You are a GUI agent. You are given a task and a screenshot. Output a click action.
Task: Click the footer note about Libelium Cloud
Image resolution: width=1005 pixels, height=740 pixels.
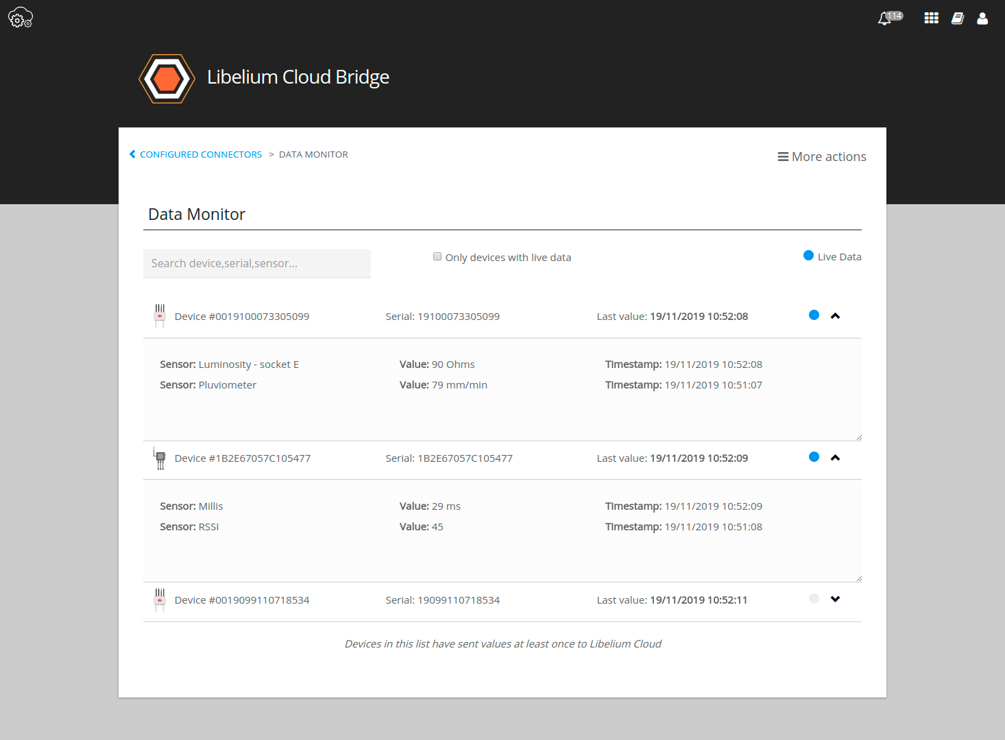coord(503,644)
